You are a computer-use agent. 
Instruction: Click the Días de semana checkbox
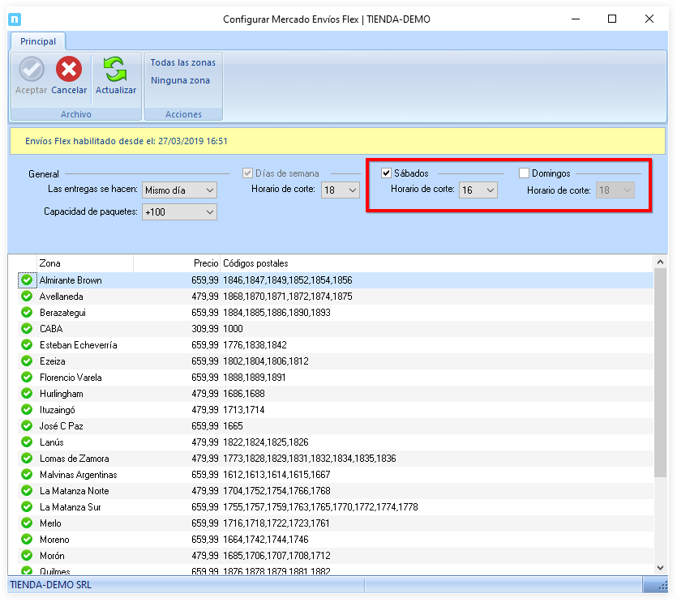[x=248, y=173]
